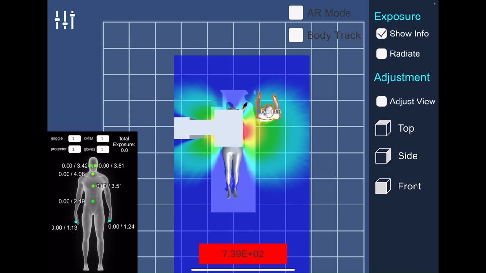Viewport: 486px width, 273px height.
Task: Enable the Adjust View checkbox
Action: pyautogui.click(x=381, y=102)
